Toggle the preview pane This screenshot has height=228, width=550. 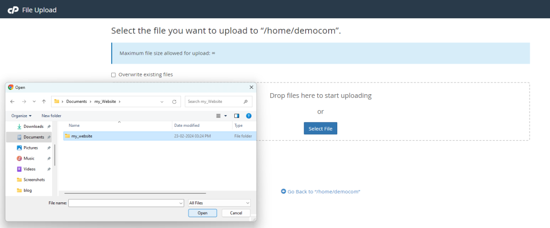tap(236, 116)
